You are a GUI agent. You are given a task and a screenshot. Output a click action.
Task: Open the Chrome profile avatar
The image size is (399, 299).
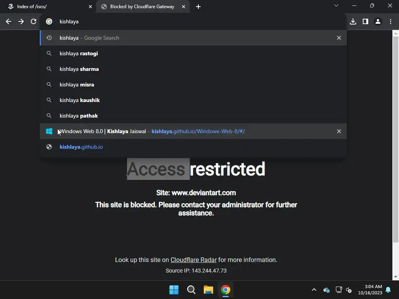pyautogui.click(x=378, y=22)
